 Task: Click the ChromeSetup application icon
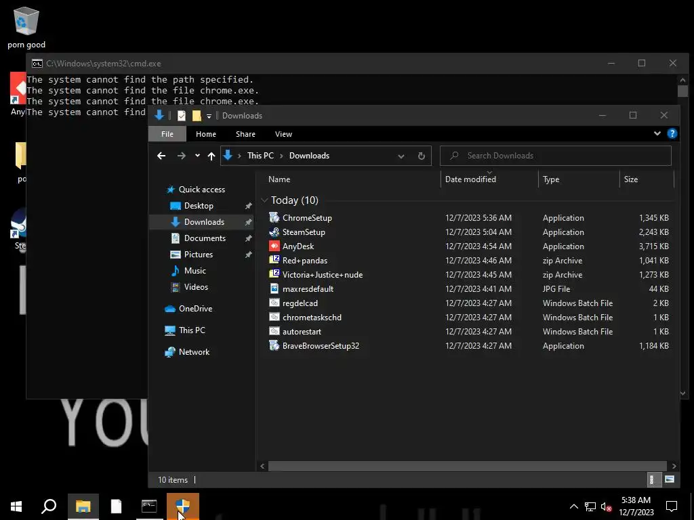click(x=274, y=217)
